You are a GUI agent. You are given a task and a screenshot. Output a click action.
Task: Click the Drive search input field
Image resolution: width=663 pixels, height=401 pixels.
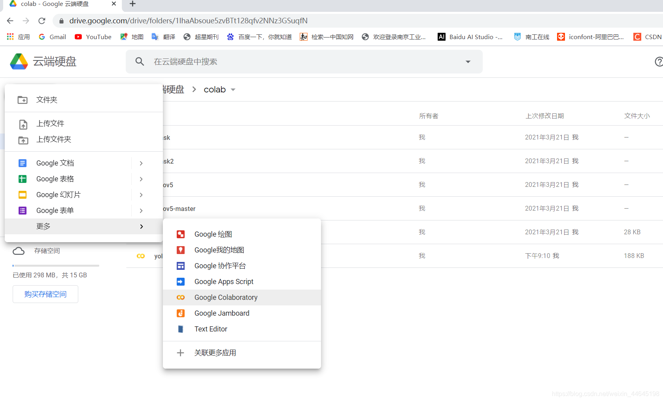304,62
